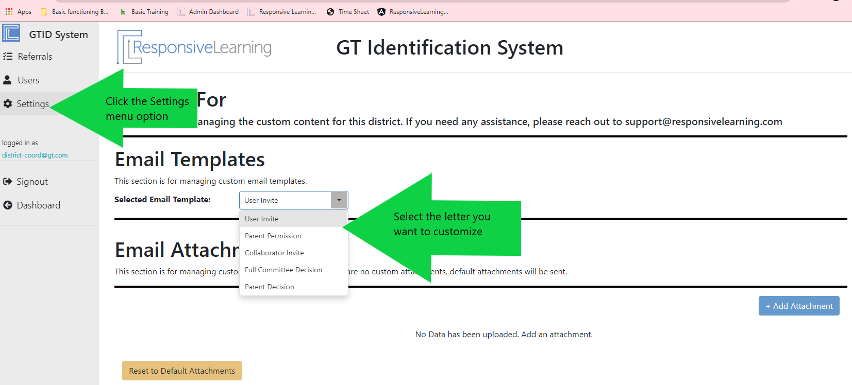Open the Time Sheet bookmark

click(x=348, y=12)
